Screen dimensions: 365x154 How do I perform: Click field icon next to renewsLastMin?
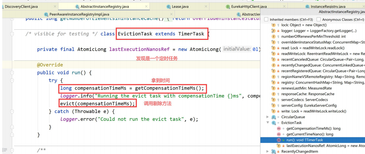(273, 88)
